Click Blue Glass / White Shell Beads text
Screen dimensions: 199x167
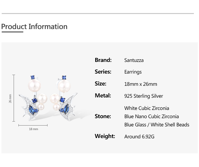[157, 125]
